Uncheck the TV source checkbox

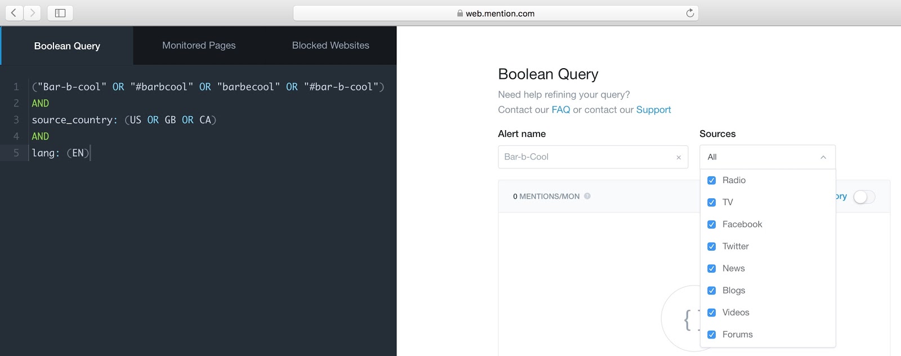(x=711, y=202)
